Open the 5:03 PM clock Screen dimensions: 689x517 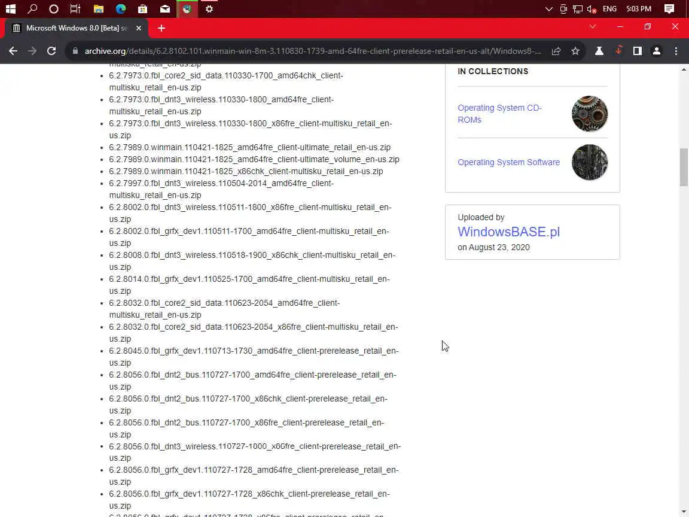[x=639, y=9]
